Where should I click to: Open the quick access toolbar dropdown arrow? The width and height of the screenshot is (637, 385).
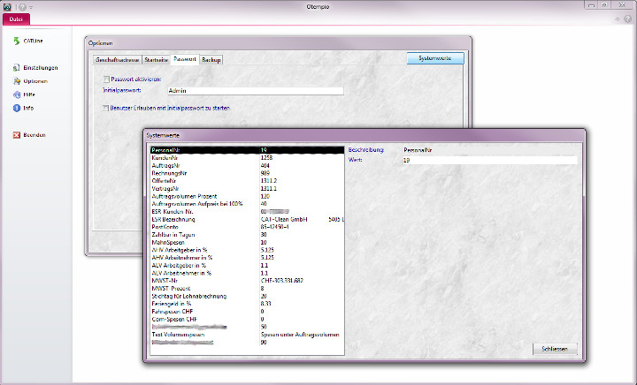(31, 7)
